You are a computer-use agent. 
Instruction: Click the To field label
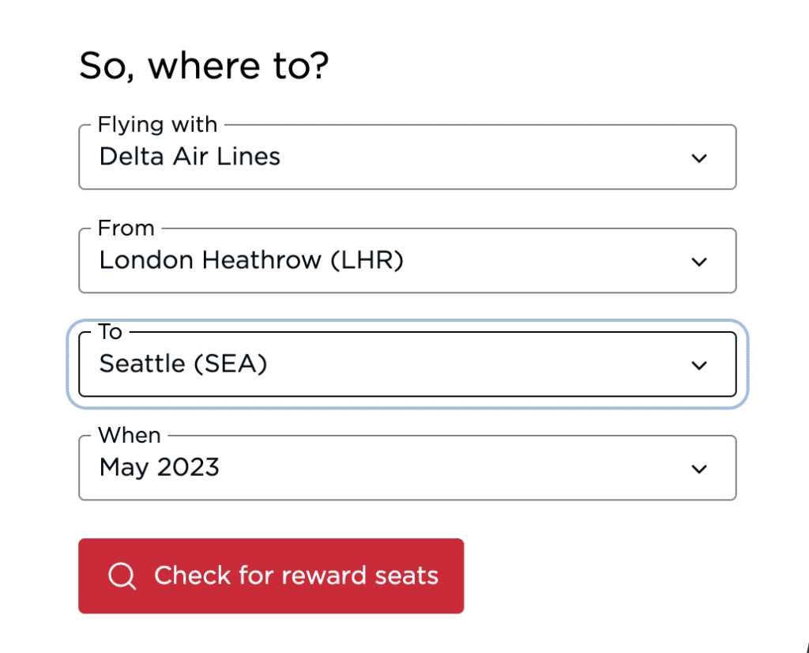click(110, 332)
